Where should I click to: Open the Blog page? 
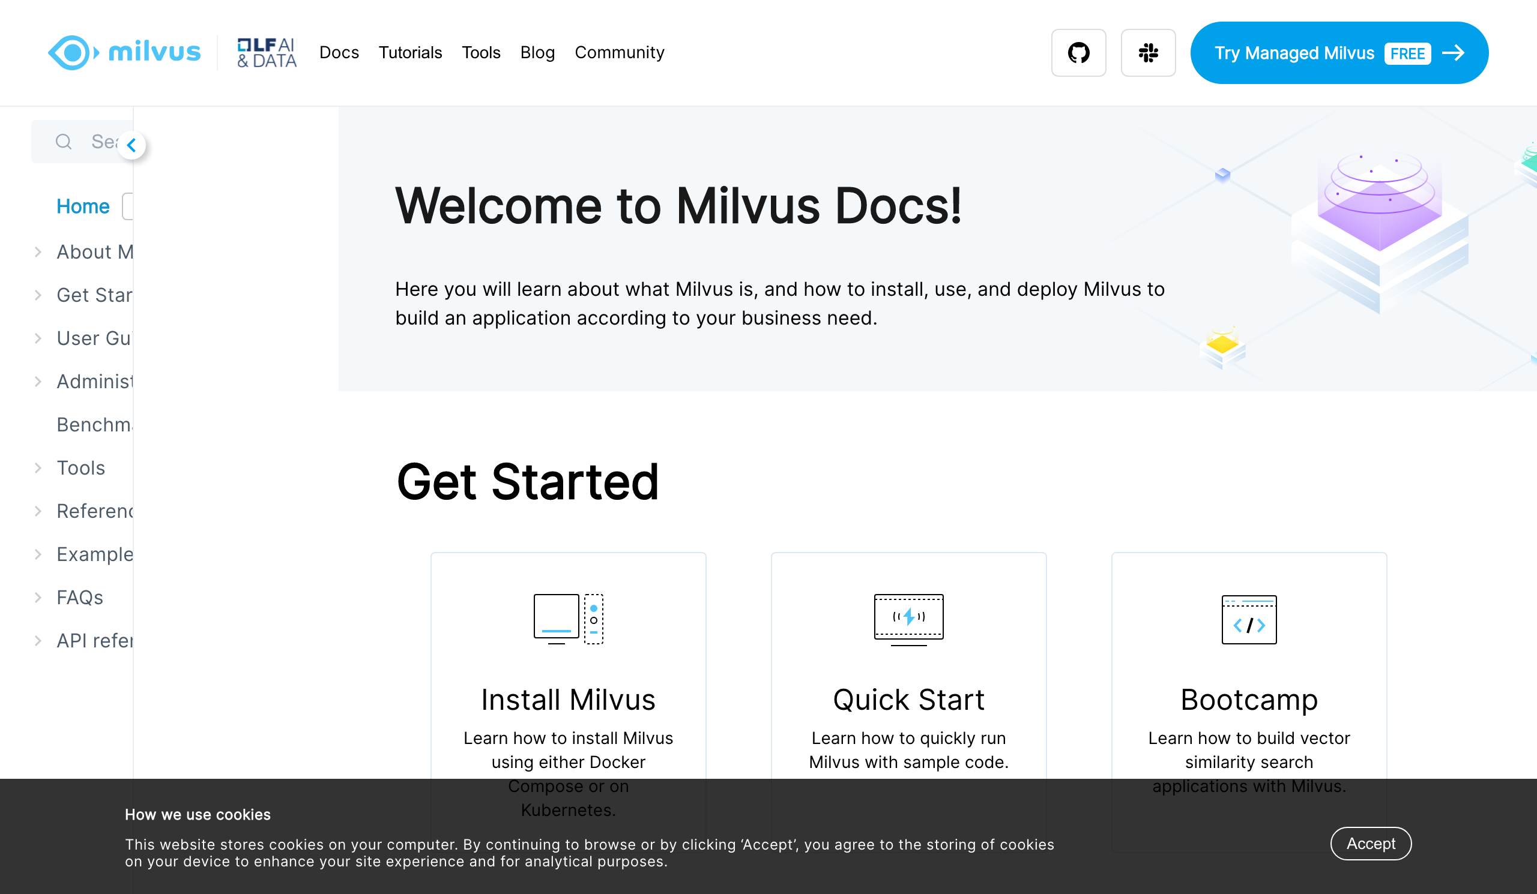pyautogui.click(x=537, y=53)
